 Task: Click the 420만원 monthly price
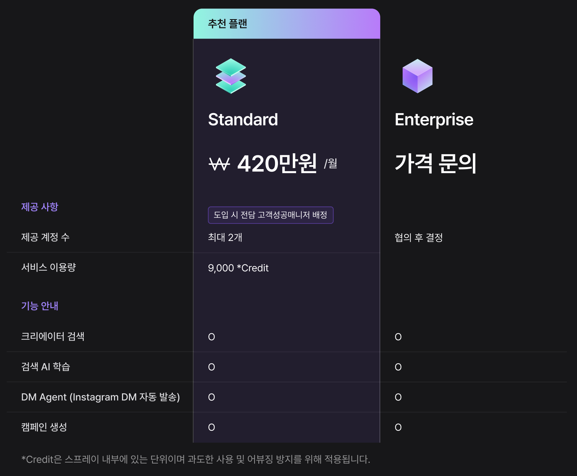tap(277, 164)
